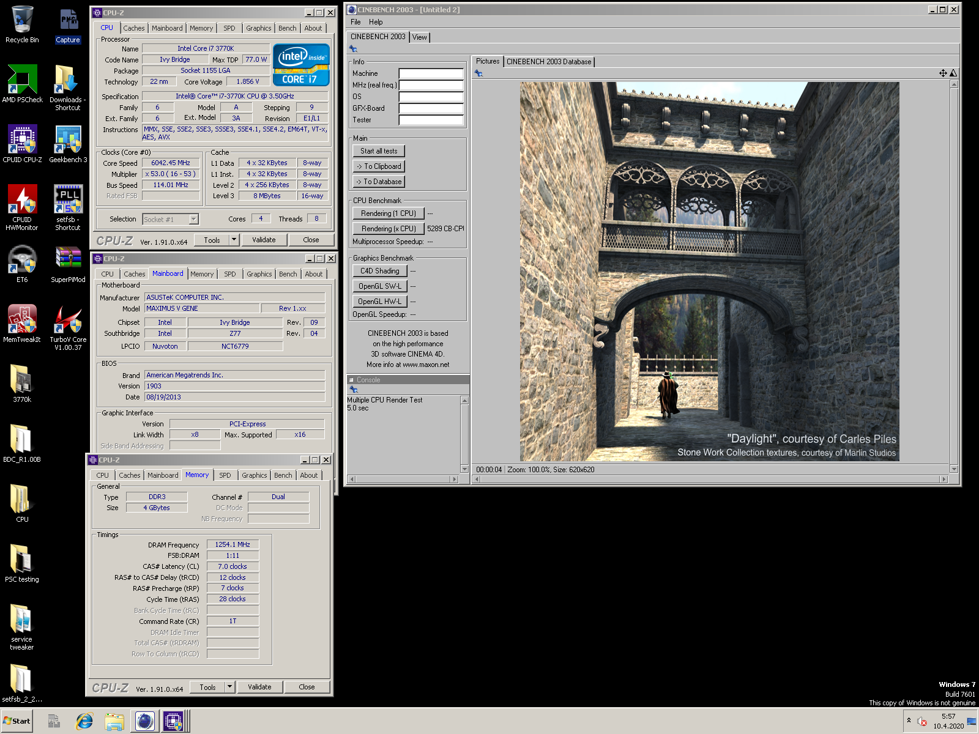
Task: Open the CPU folder on desktop
Action: pos(22,503)
